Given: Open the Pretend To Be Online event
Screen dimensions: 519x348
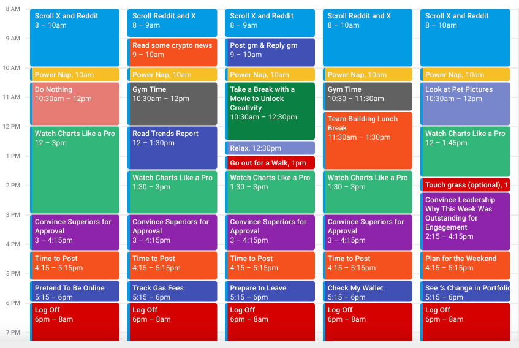Looking at the screenshot, I should (x=75, y=292).
